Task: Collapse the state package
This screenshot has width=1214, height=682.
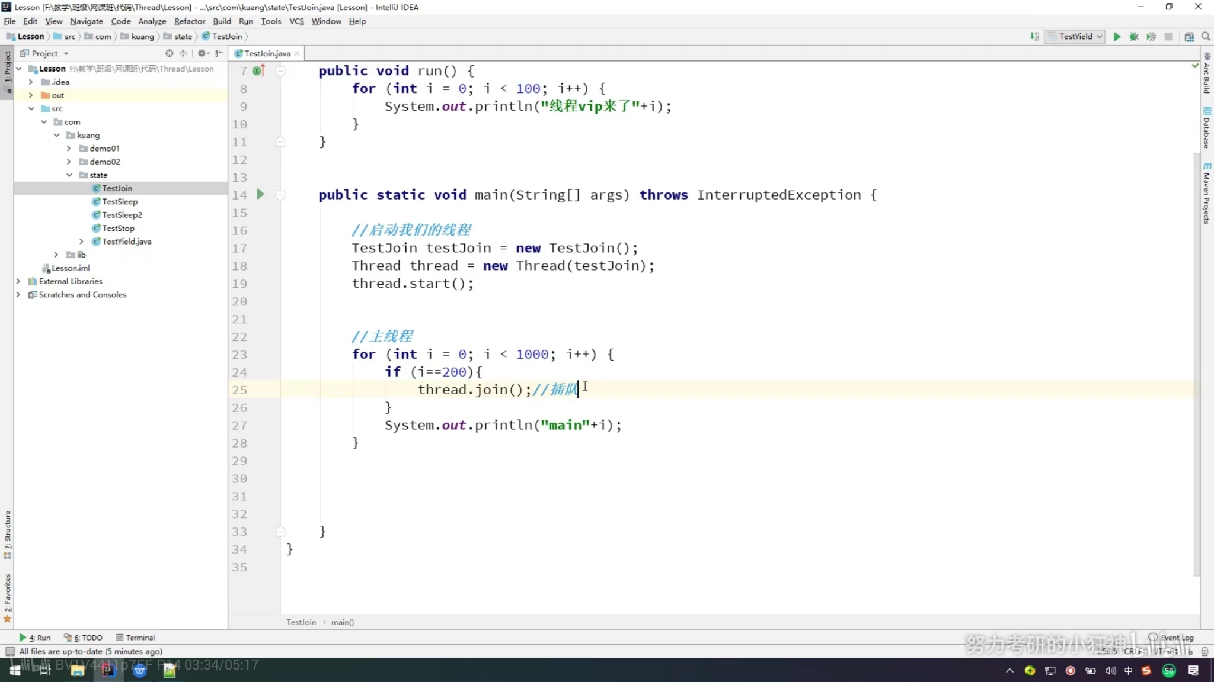Action: (69, 175)
